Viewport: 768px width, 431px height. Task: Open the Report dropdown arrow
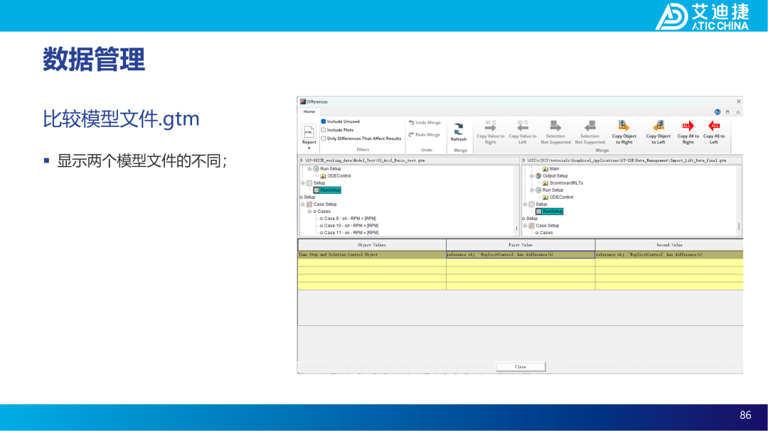[x=309, y=148]
